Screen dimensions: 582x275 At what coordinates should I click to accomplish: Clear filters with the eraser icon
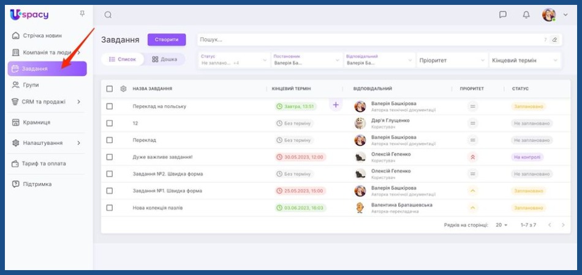click(554, 40)
